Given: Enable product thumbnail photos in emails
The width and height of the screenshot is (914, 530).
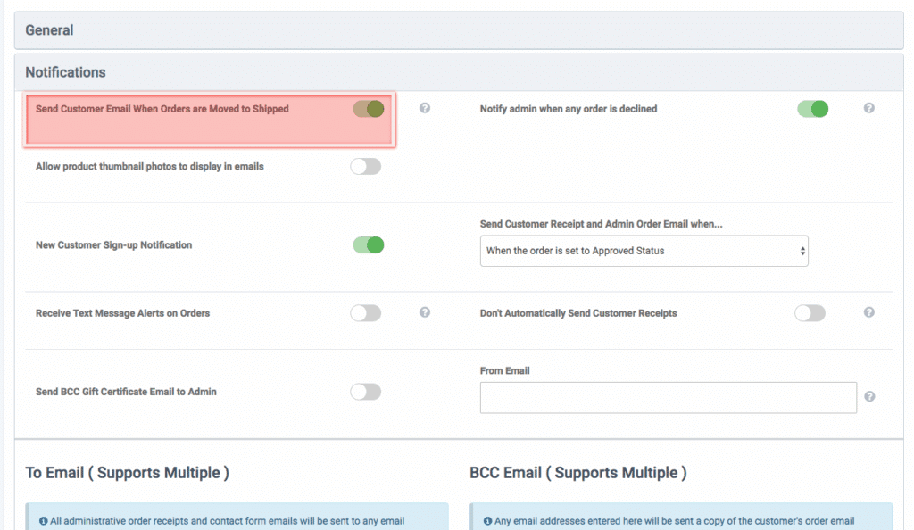Looking at the screenshot, I should point(365,167).
